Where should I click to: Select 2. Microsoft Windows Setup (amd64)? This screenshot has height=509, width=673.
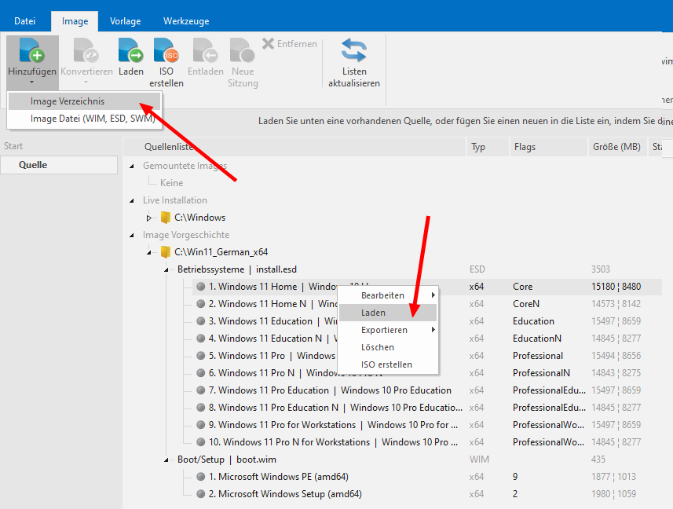click(x=427, y=493)
